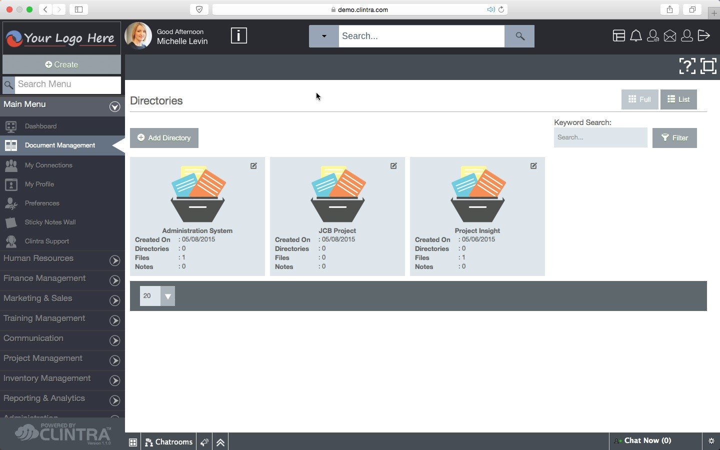
Task: Expand the Reporting & Analytics menu
Action: 115,400
